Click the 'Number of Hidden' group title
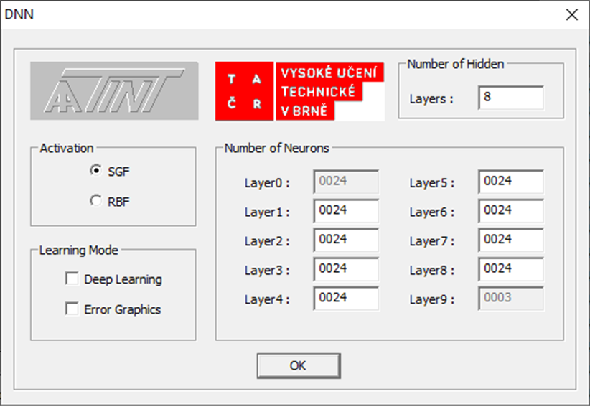This screenshot has width=590, height=407. tap(456, 64)
